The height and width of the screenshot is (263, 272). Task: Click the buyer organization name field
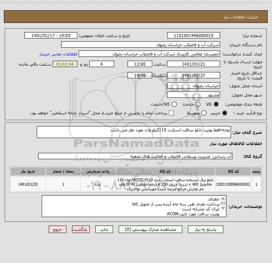(x=141, y=44)
